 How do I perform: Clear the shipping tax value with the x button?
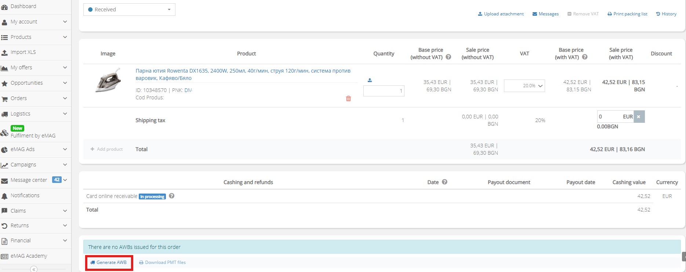pyautogui.click(x=639, y=117)
